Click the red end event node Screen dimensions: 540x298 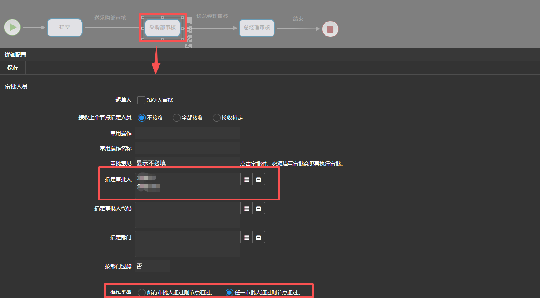(330, 29)
